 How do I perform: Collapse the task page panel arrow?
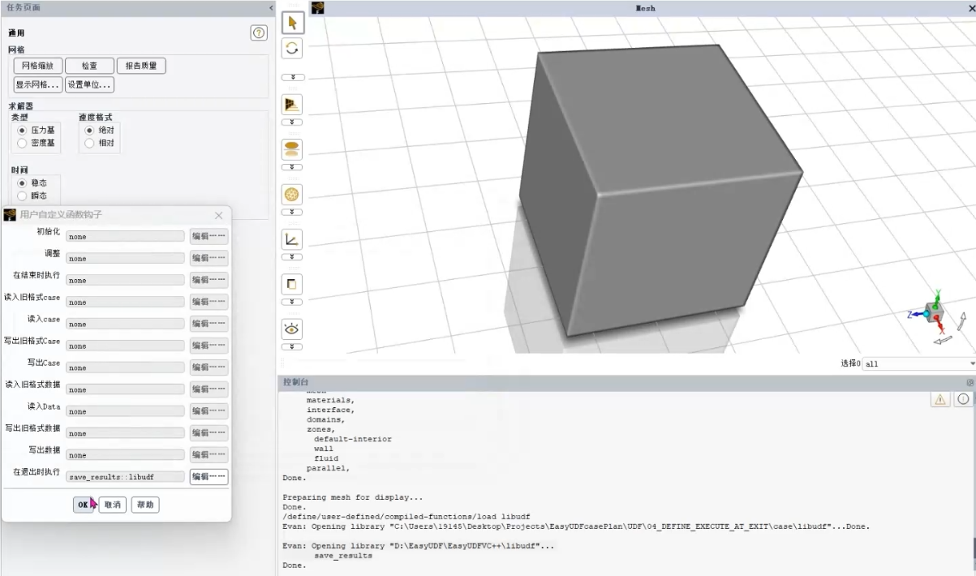click(271, 8)
